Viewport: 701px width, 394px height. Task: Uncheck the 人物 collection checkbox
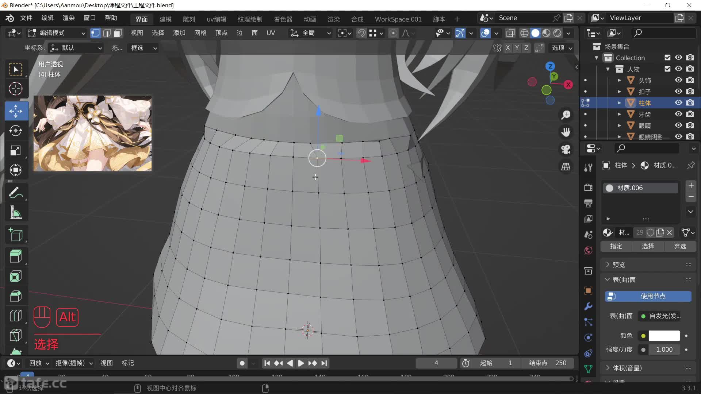point(667,69)
